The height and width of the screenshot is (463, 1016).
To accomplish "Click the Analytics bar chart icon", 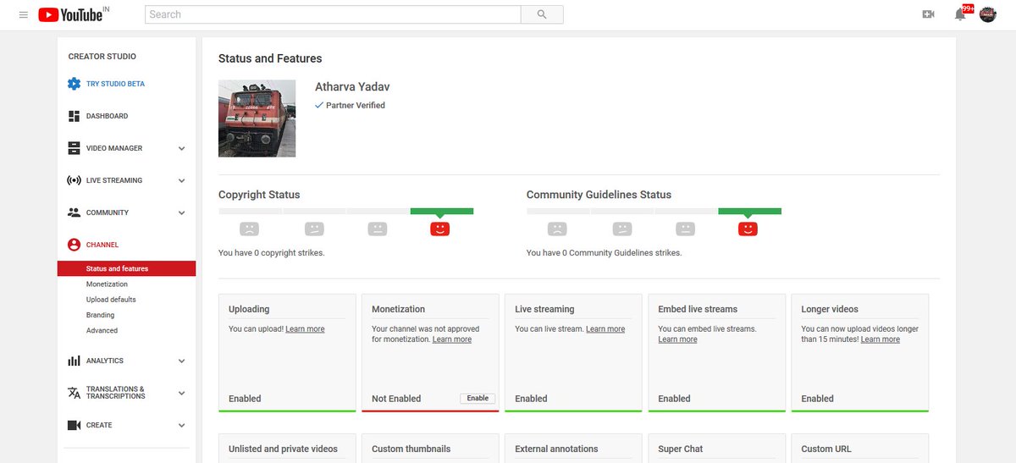I will coord(74,361).
